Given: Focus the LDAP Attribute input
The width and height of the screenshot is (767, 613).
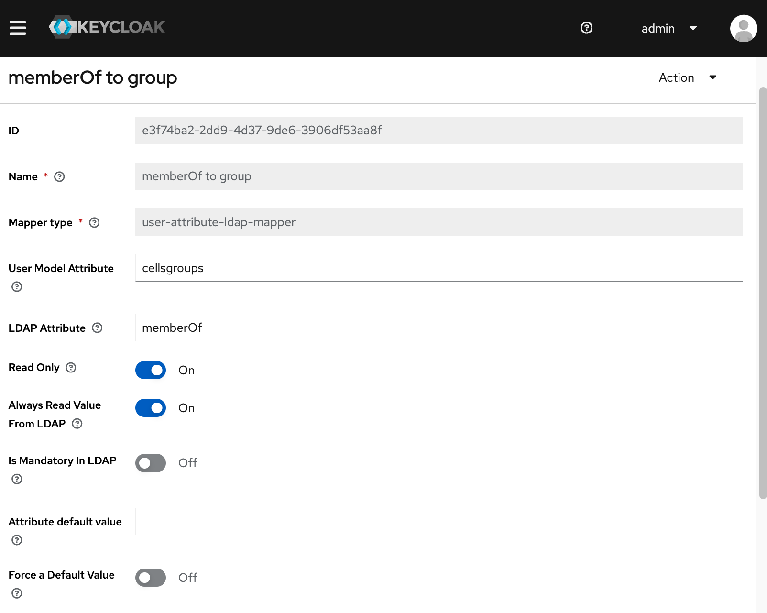Looking at the screenshot, I should (x=439, y=328).
